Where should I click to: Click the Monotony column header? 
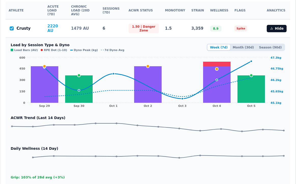click(x=175, y=10)
